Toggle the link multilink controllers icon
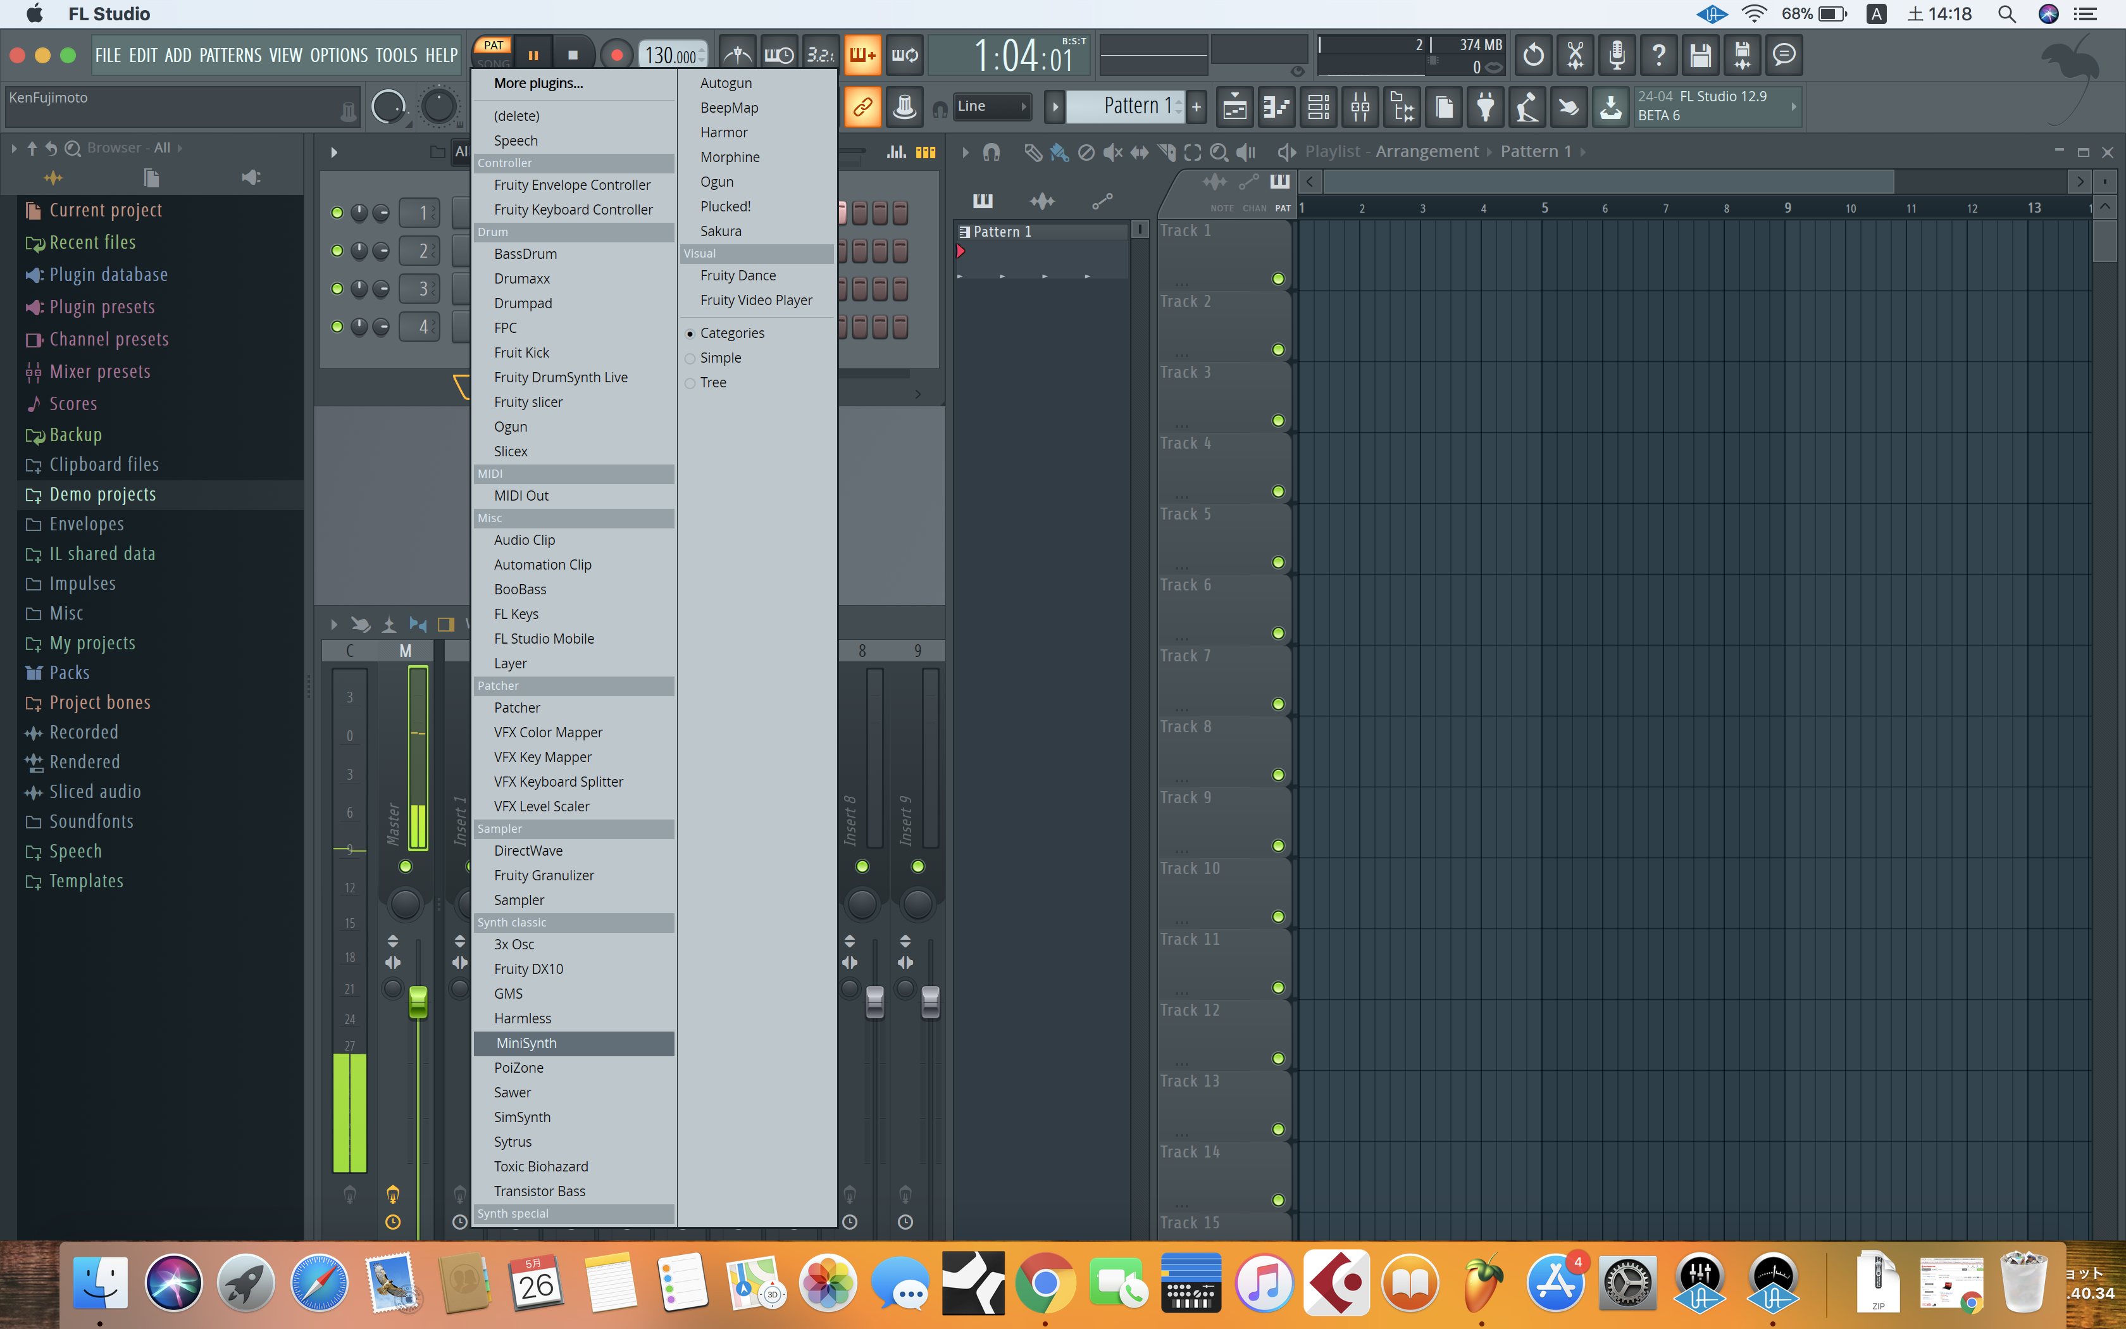2126x1329 pixels. [862, 107]
